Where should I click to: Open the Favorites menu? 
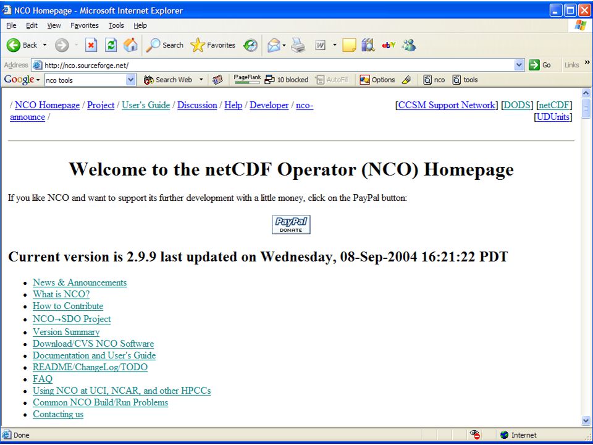(x=85, y=25)
